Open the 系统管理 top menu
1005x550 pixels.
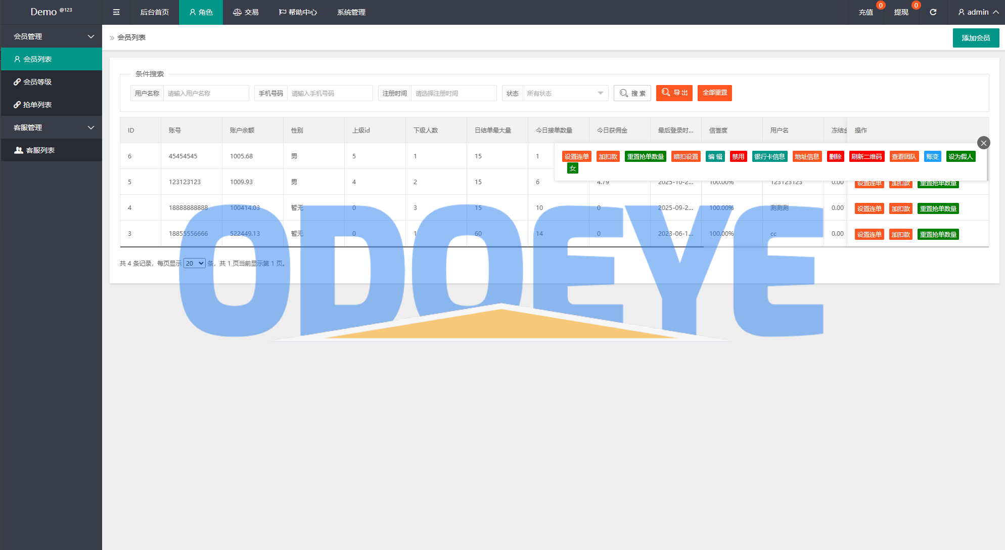click(x=351, y=12)
